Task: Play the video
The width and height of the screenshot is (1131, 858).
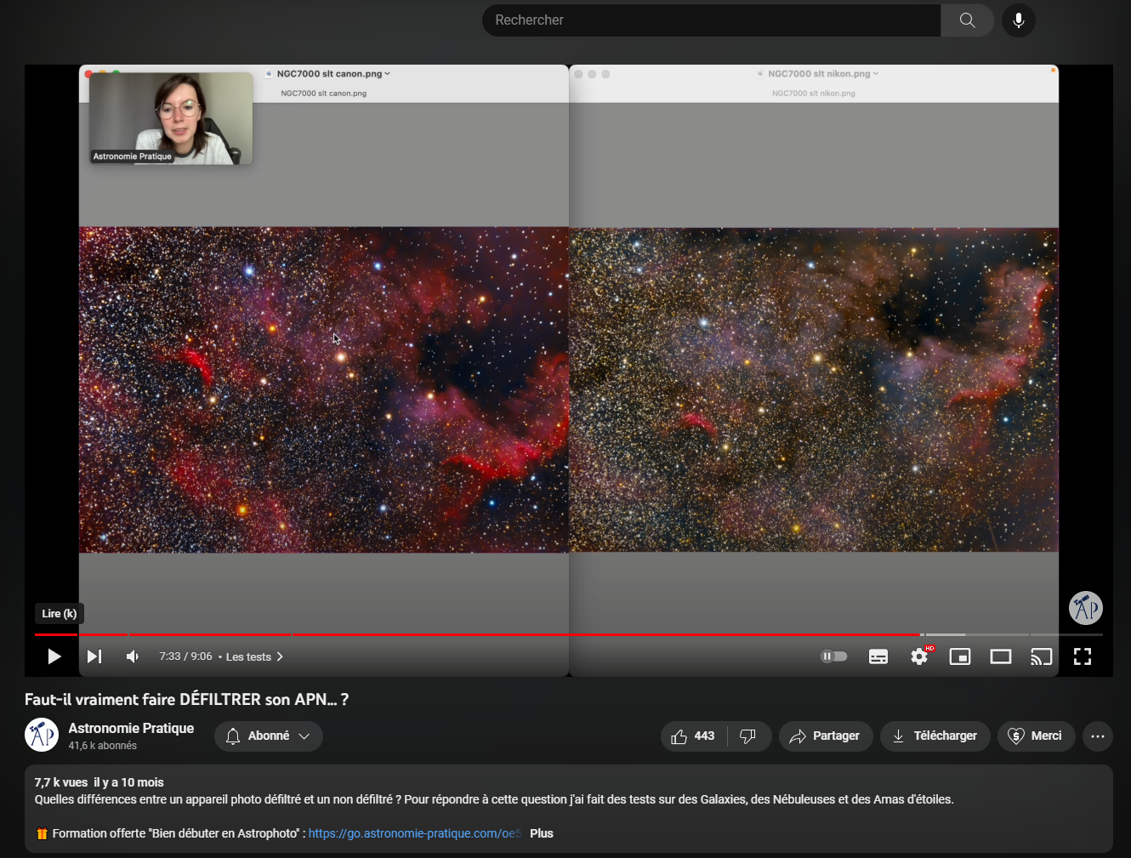Action: point(54,656)
